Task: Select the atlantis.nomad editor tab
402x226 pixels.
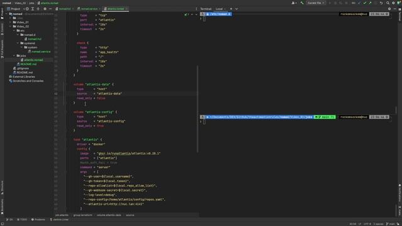Action: pyautogui.click(x=115, y=9)
